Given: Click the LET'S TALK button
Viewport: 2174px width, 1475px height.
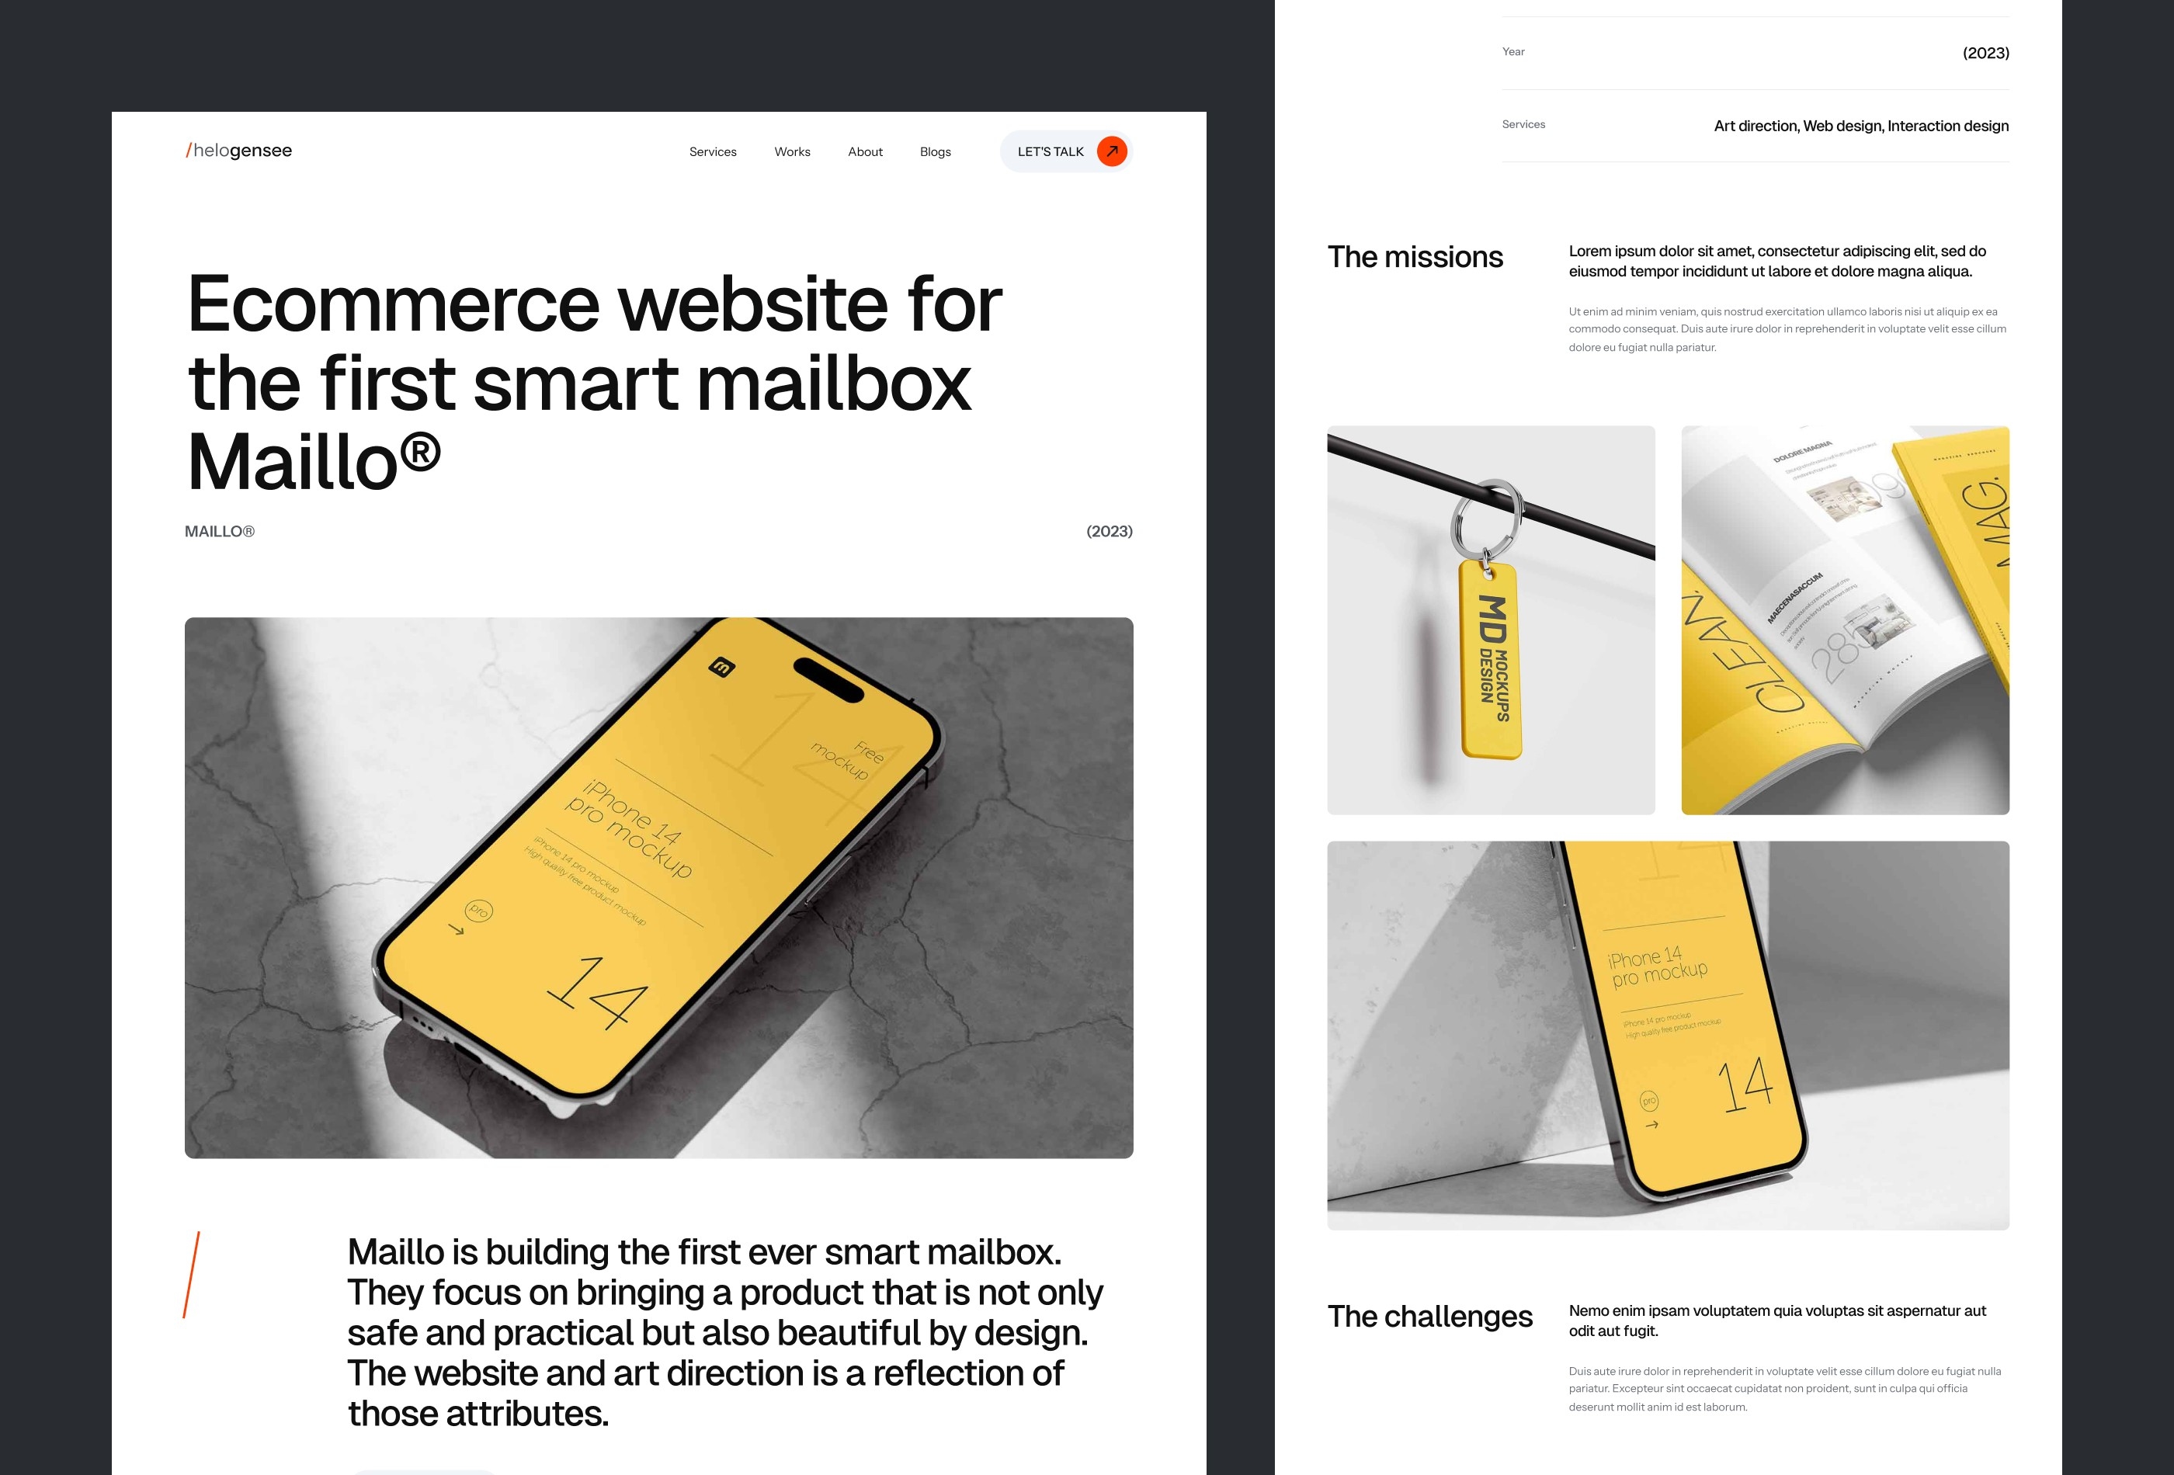Looking at the screenshot, I should click(x=1067, y=151).
